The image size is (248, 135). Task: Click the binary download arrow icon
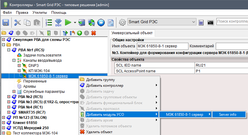(58, 22)
